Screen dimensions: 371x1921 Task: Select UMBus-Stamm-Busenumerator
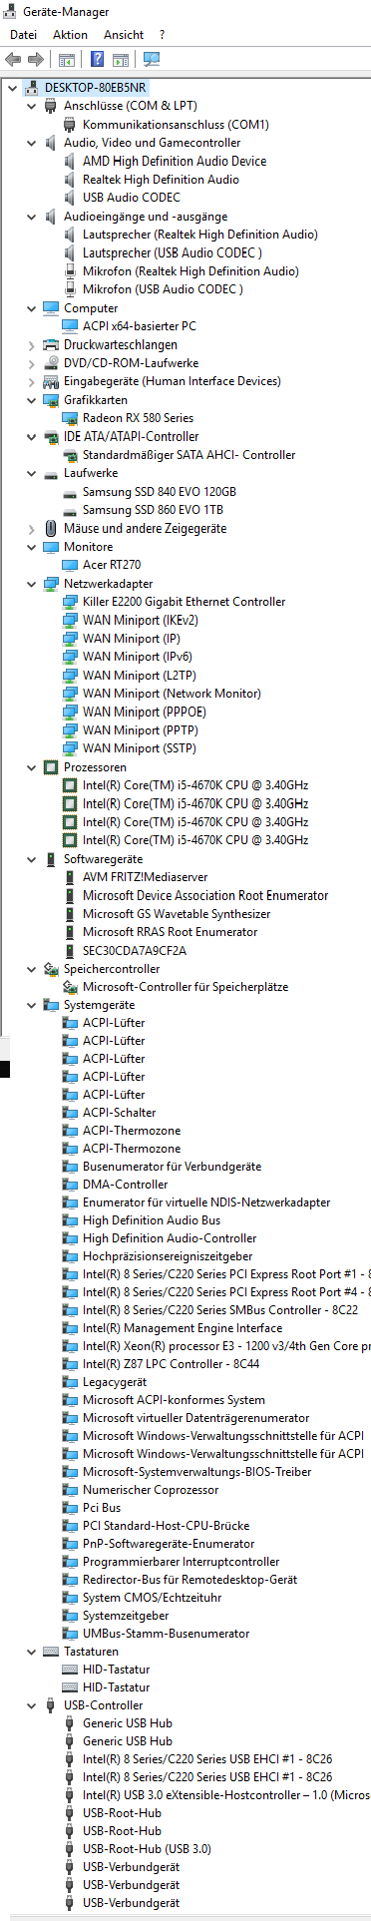click(167, 1634)
